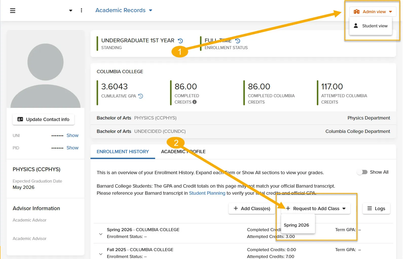Open the hamburger navigation menu
403x259 pixels.
pyautogui.click(x=13, y=11)
